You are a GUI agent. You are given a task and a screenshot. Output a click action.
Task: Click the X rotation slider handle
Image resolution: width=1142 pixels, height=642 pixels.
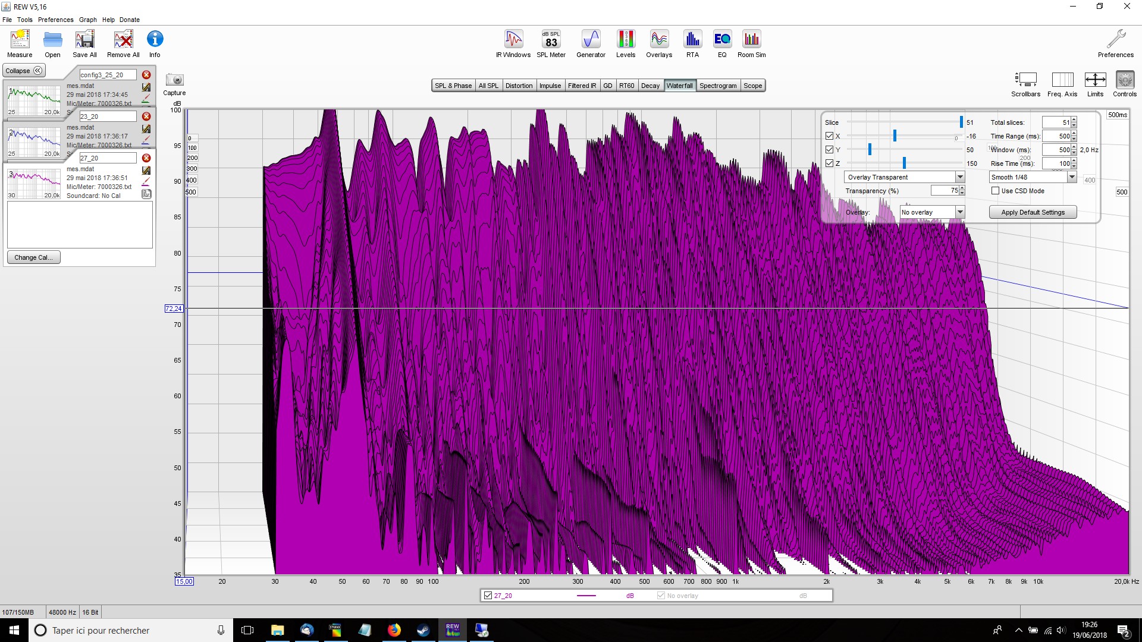click(x=895, y=136)
